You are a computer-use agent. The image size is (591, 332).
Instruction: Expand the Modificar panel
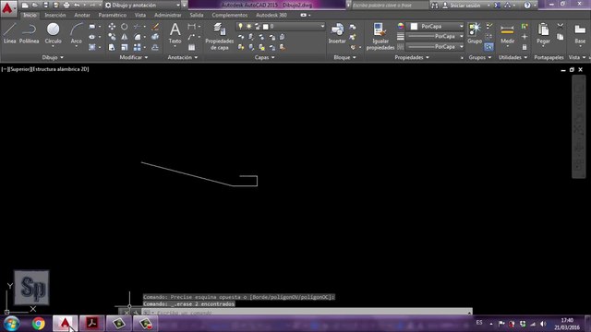coord(134,57)
